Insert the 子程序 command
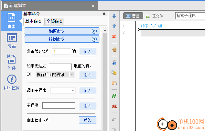 tap(88, 106)
